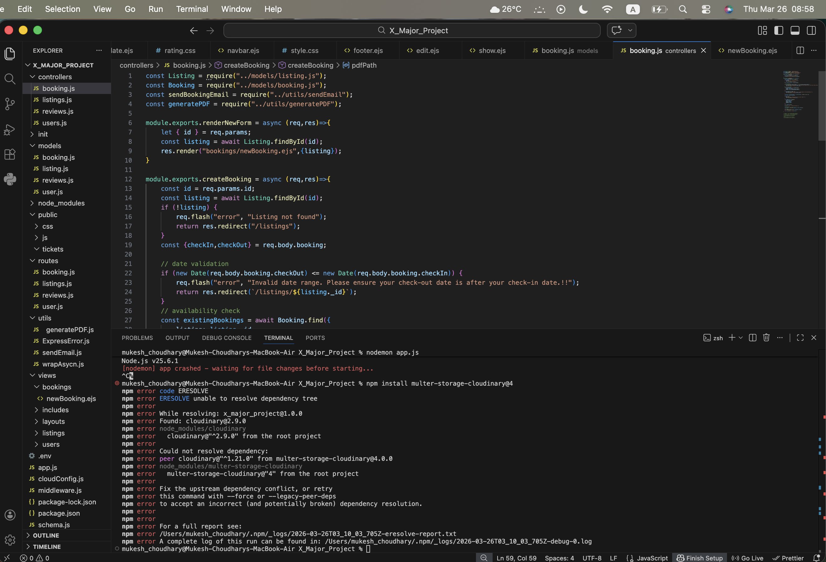Open the Extensions view
Image resolution: width=826 pixels, height=562 pixels.
click(10, 154)
